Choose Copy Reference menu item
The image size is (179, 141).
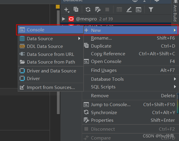click(131, 54)
